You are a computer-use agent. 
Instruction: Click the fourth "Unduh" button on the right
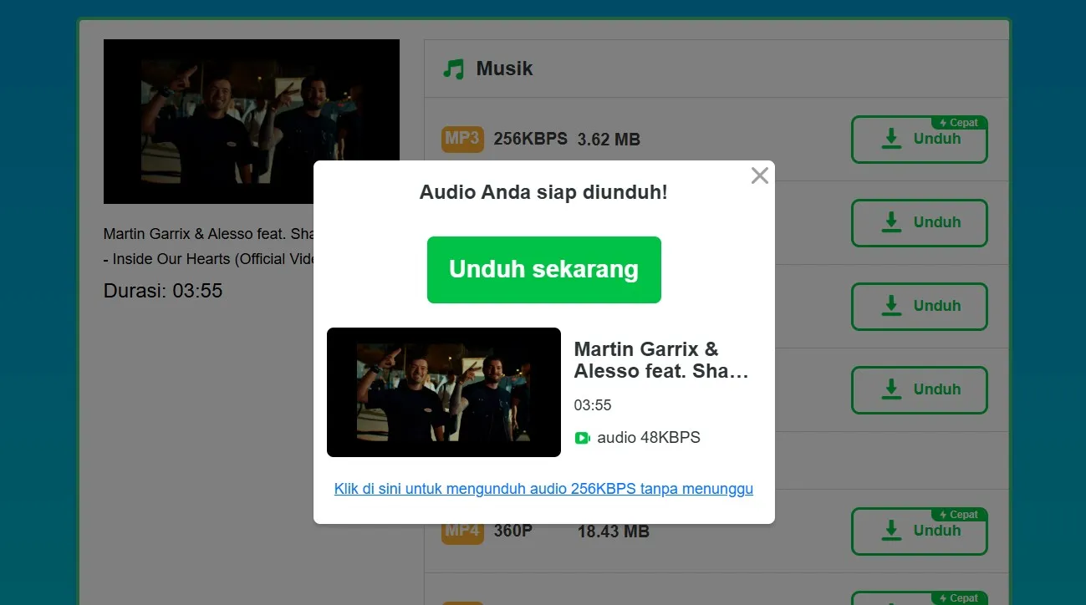point(919,389)
